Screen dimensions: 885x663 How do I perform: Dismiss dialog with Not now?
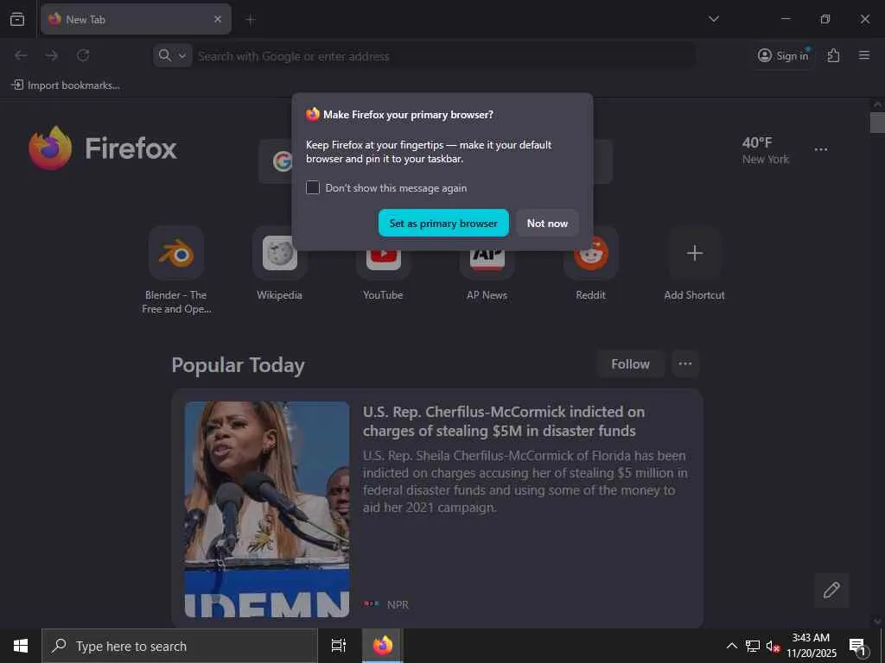point(547,224)
